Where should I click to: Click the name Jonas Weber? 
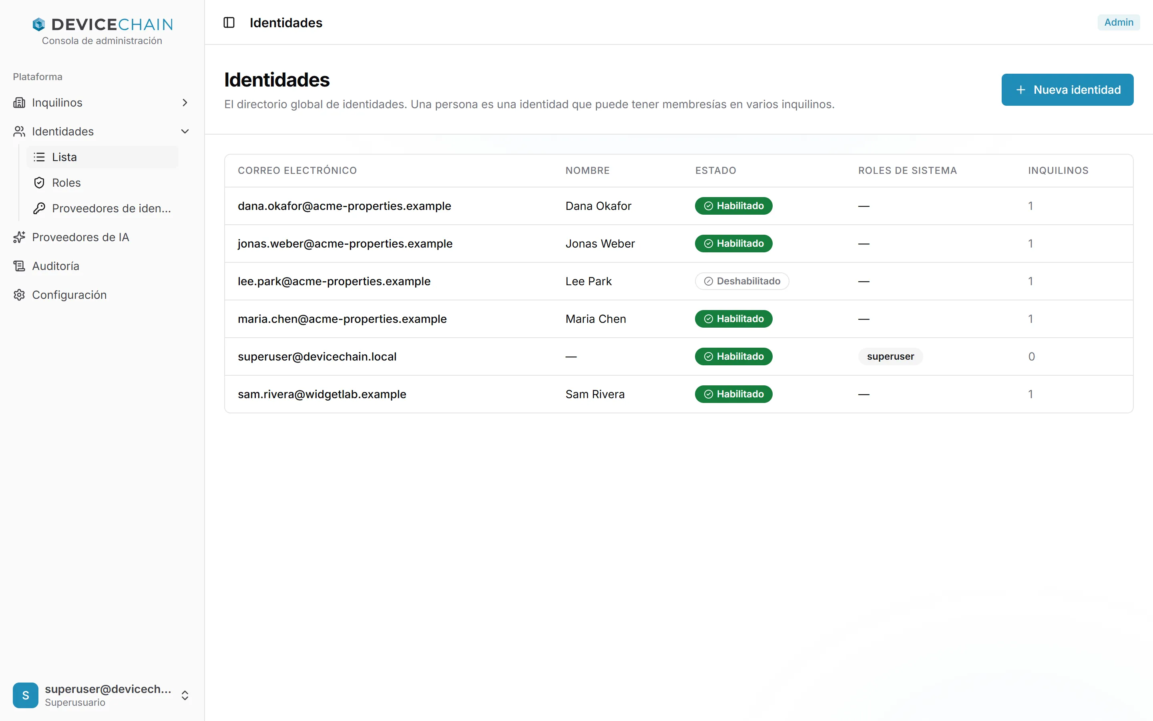click(x=600, y=244)
